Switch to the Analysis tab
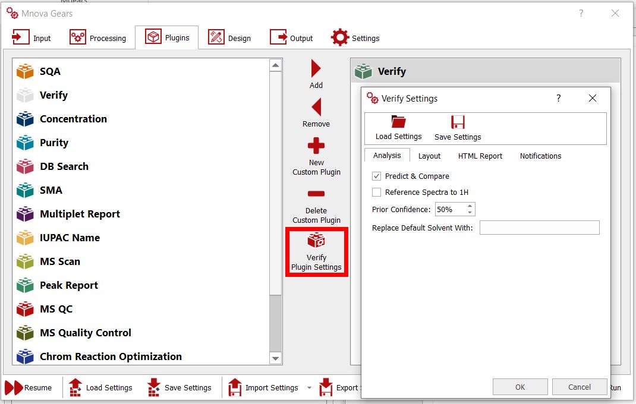The height and width of the screenshot is (404, 636). [x=387, y=155]
